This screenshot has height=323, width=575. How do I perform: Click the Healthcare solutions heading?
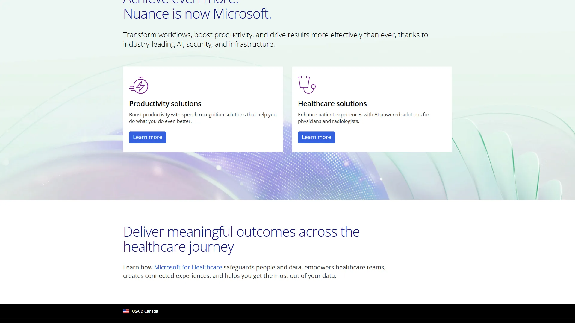point(332,104)
